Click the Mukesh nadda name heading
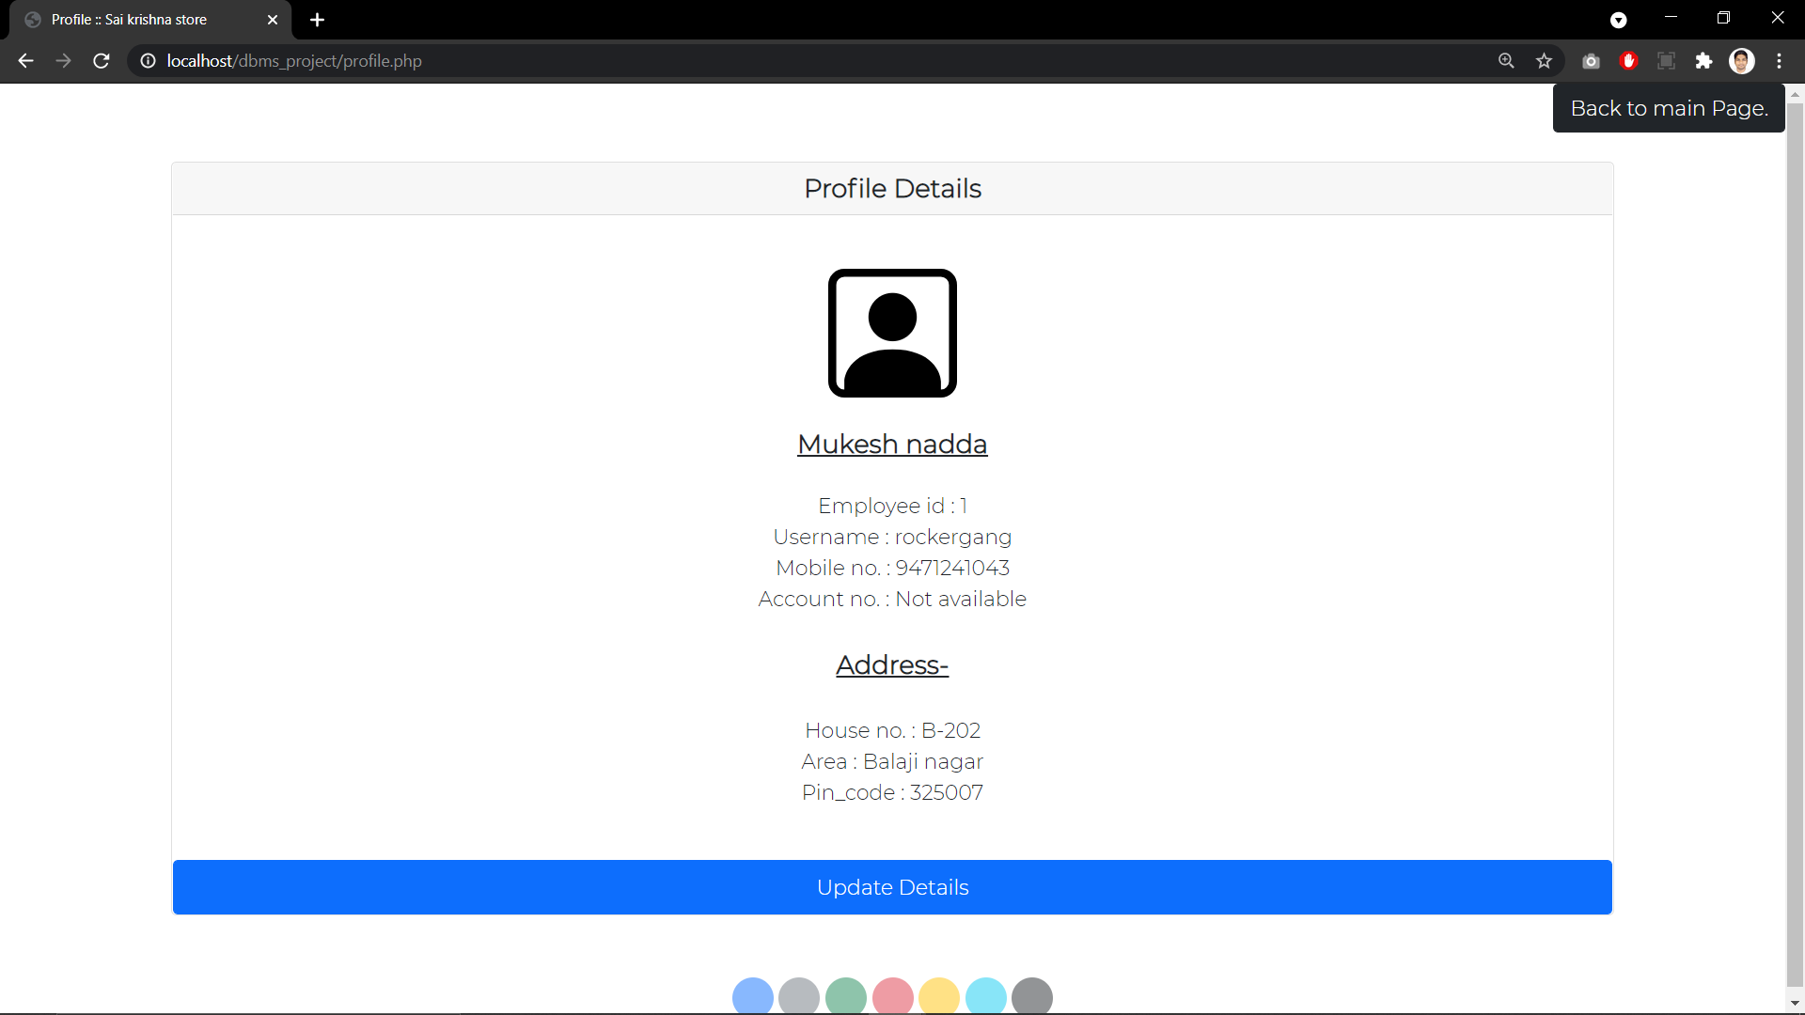The height and width of the screenshot is (1015, 1805). tap(892, 444)
